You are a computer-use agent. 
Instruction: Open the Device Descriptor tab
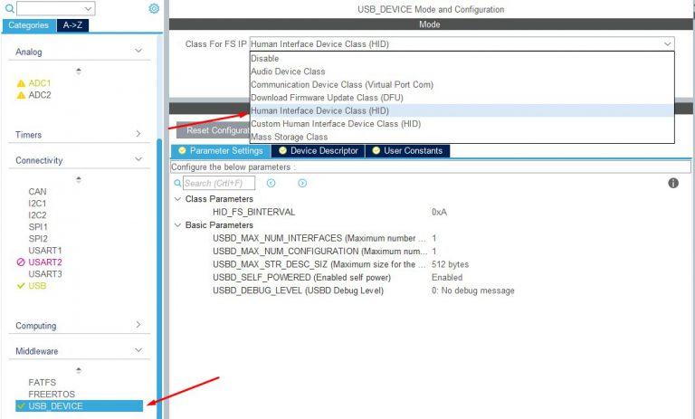(323, 150)
